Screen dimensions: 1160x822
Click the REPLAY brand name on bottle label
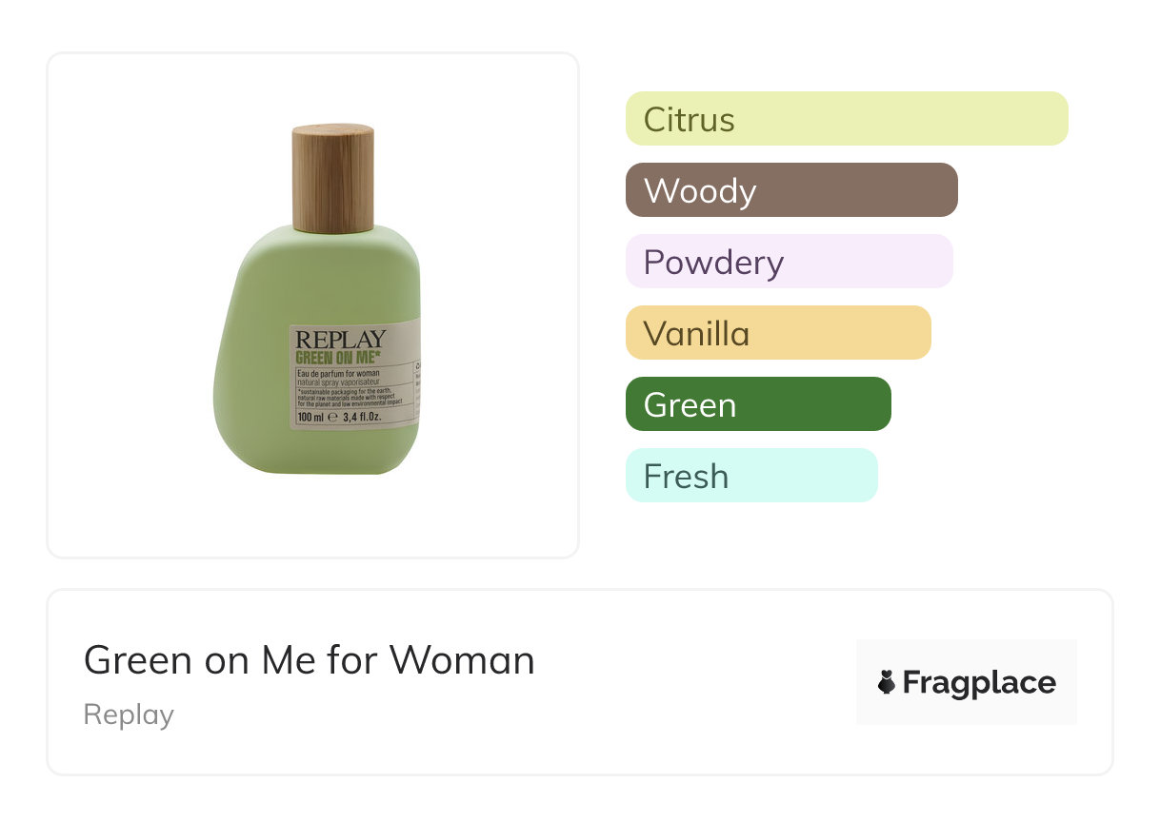coord(341,340)
